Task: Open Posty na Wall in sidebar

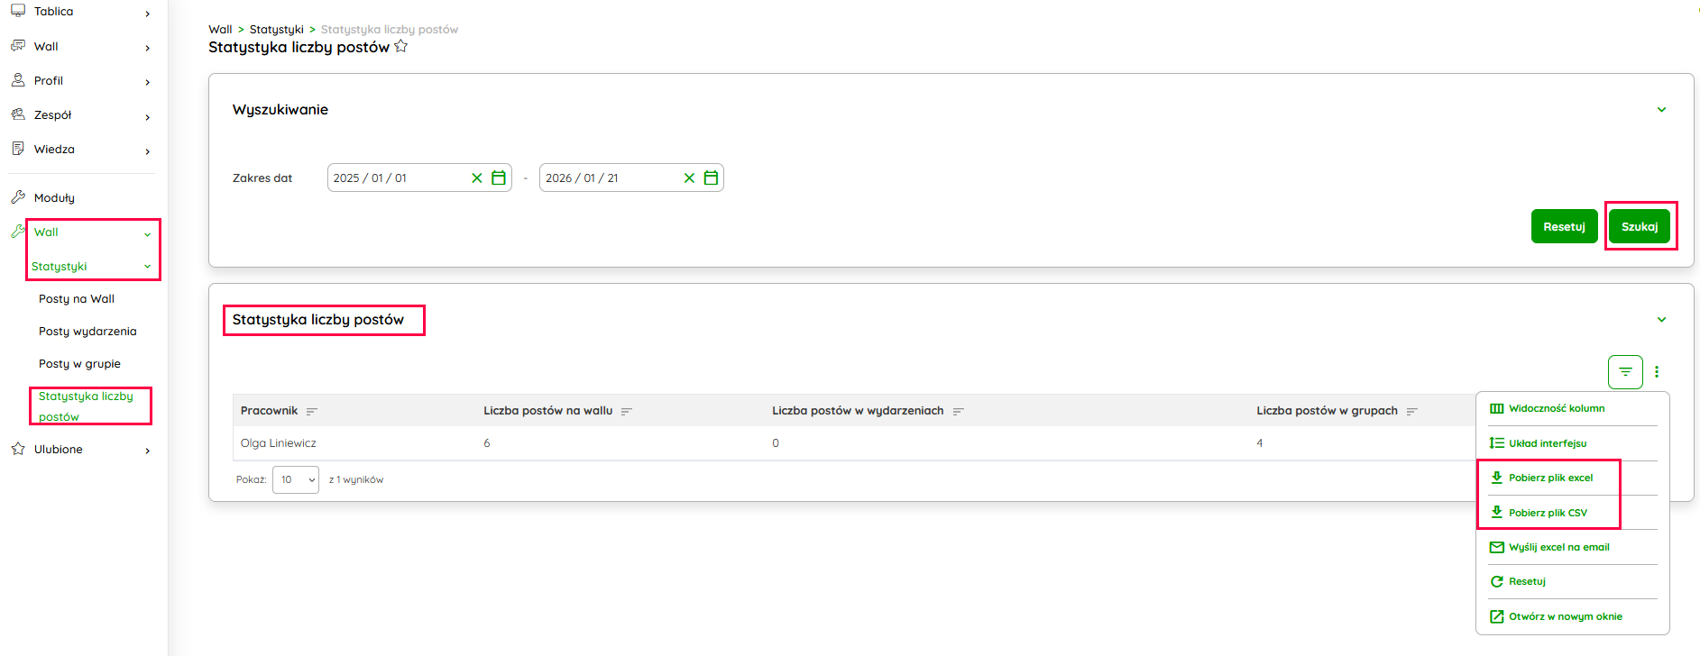Action: [x=77, y=299]
